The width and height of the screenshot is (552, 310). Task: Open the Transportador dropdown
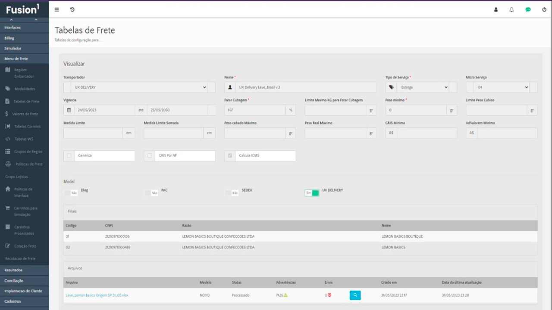tap(139, 87)
